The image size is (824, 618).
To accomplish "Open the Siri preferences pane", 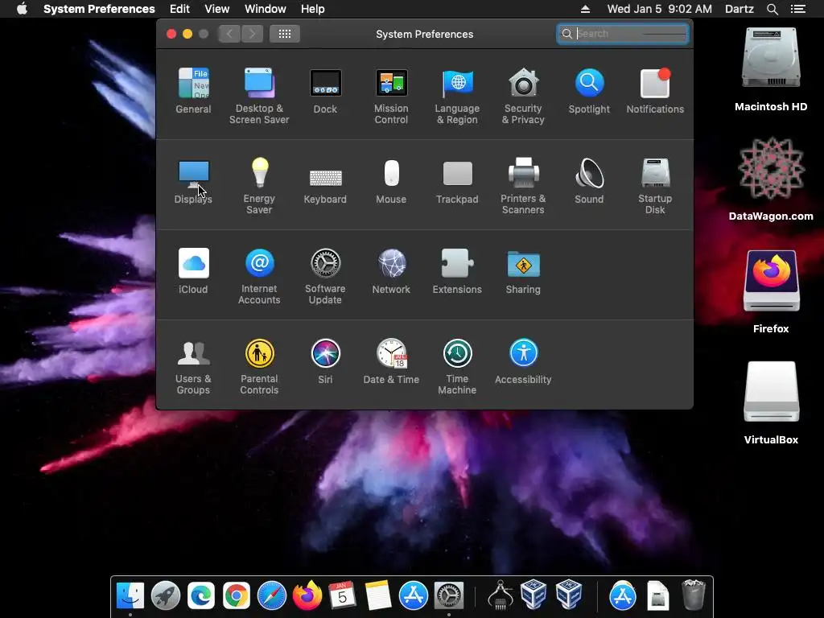I will [325, 361].
